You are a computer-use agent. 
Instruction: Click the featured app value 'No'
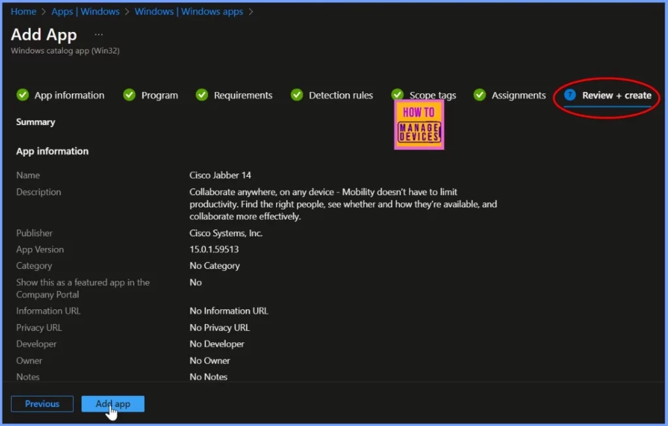(196, 282)
